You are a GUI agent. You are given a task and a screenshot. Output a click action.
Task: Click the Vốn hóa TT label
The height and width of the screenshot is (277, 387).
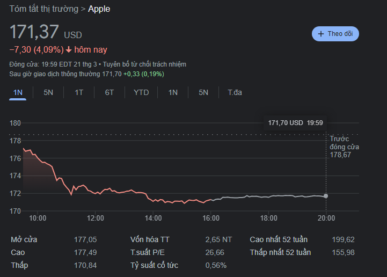[150, 239]
